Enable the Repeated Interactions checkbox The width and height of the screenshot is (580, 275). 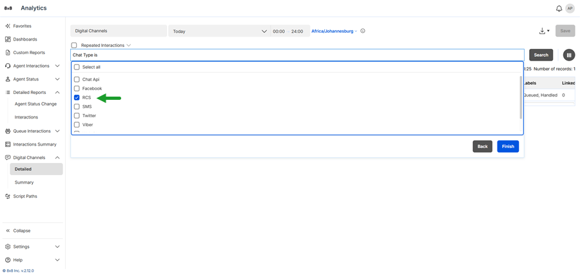74,46
